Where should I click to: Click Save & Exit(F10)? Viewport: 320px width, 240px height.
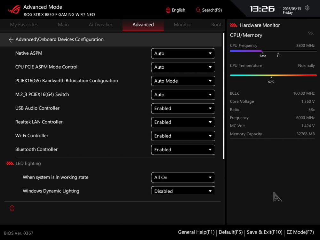264,232
